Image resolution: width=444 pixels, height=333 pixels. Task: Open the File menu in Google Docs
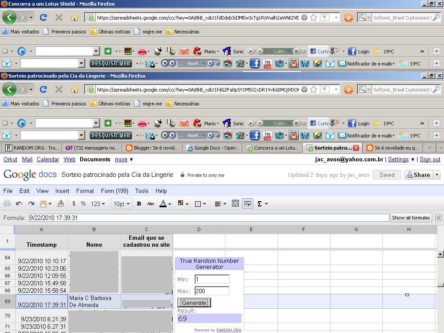click(x=8, y=191)
